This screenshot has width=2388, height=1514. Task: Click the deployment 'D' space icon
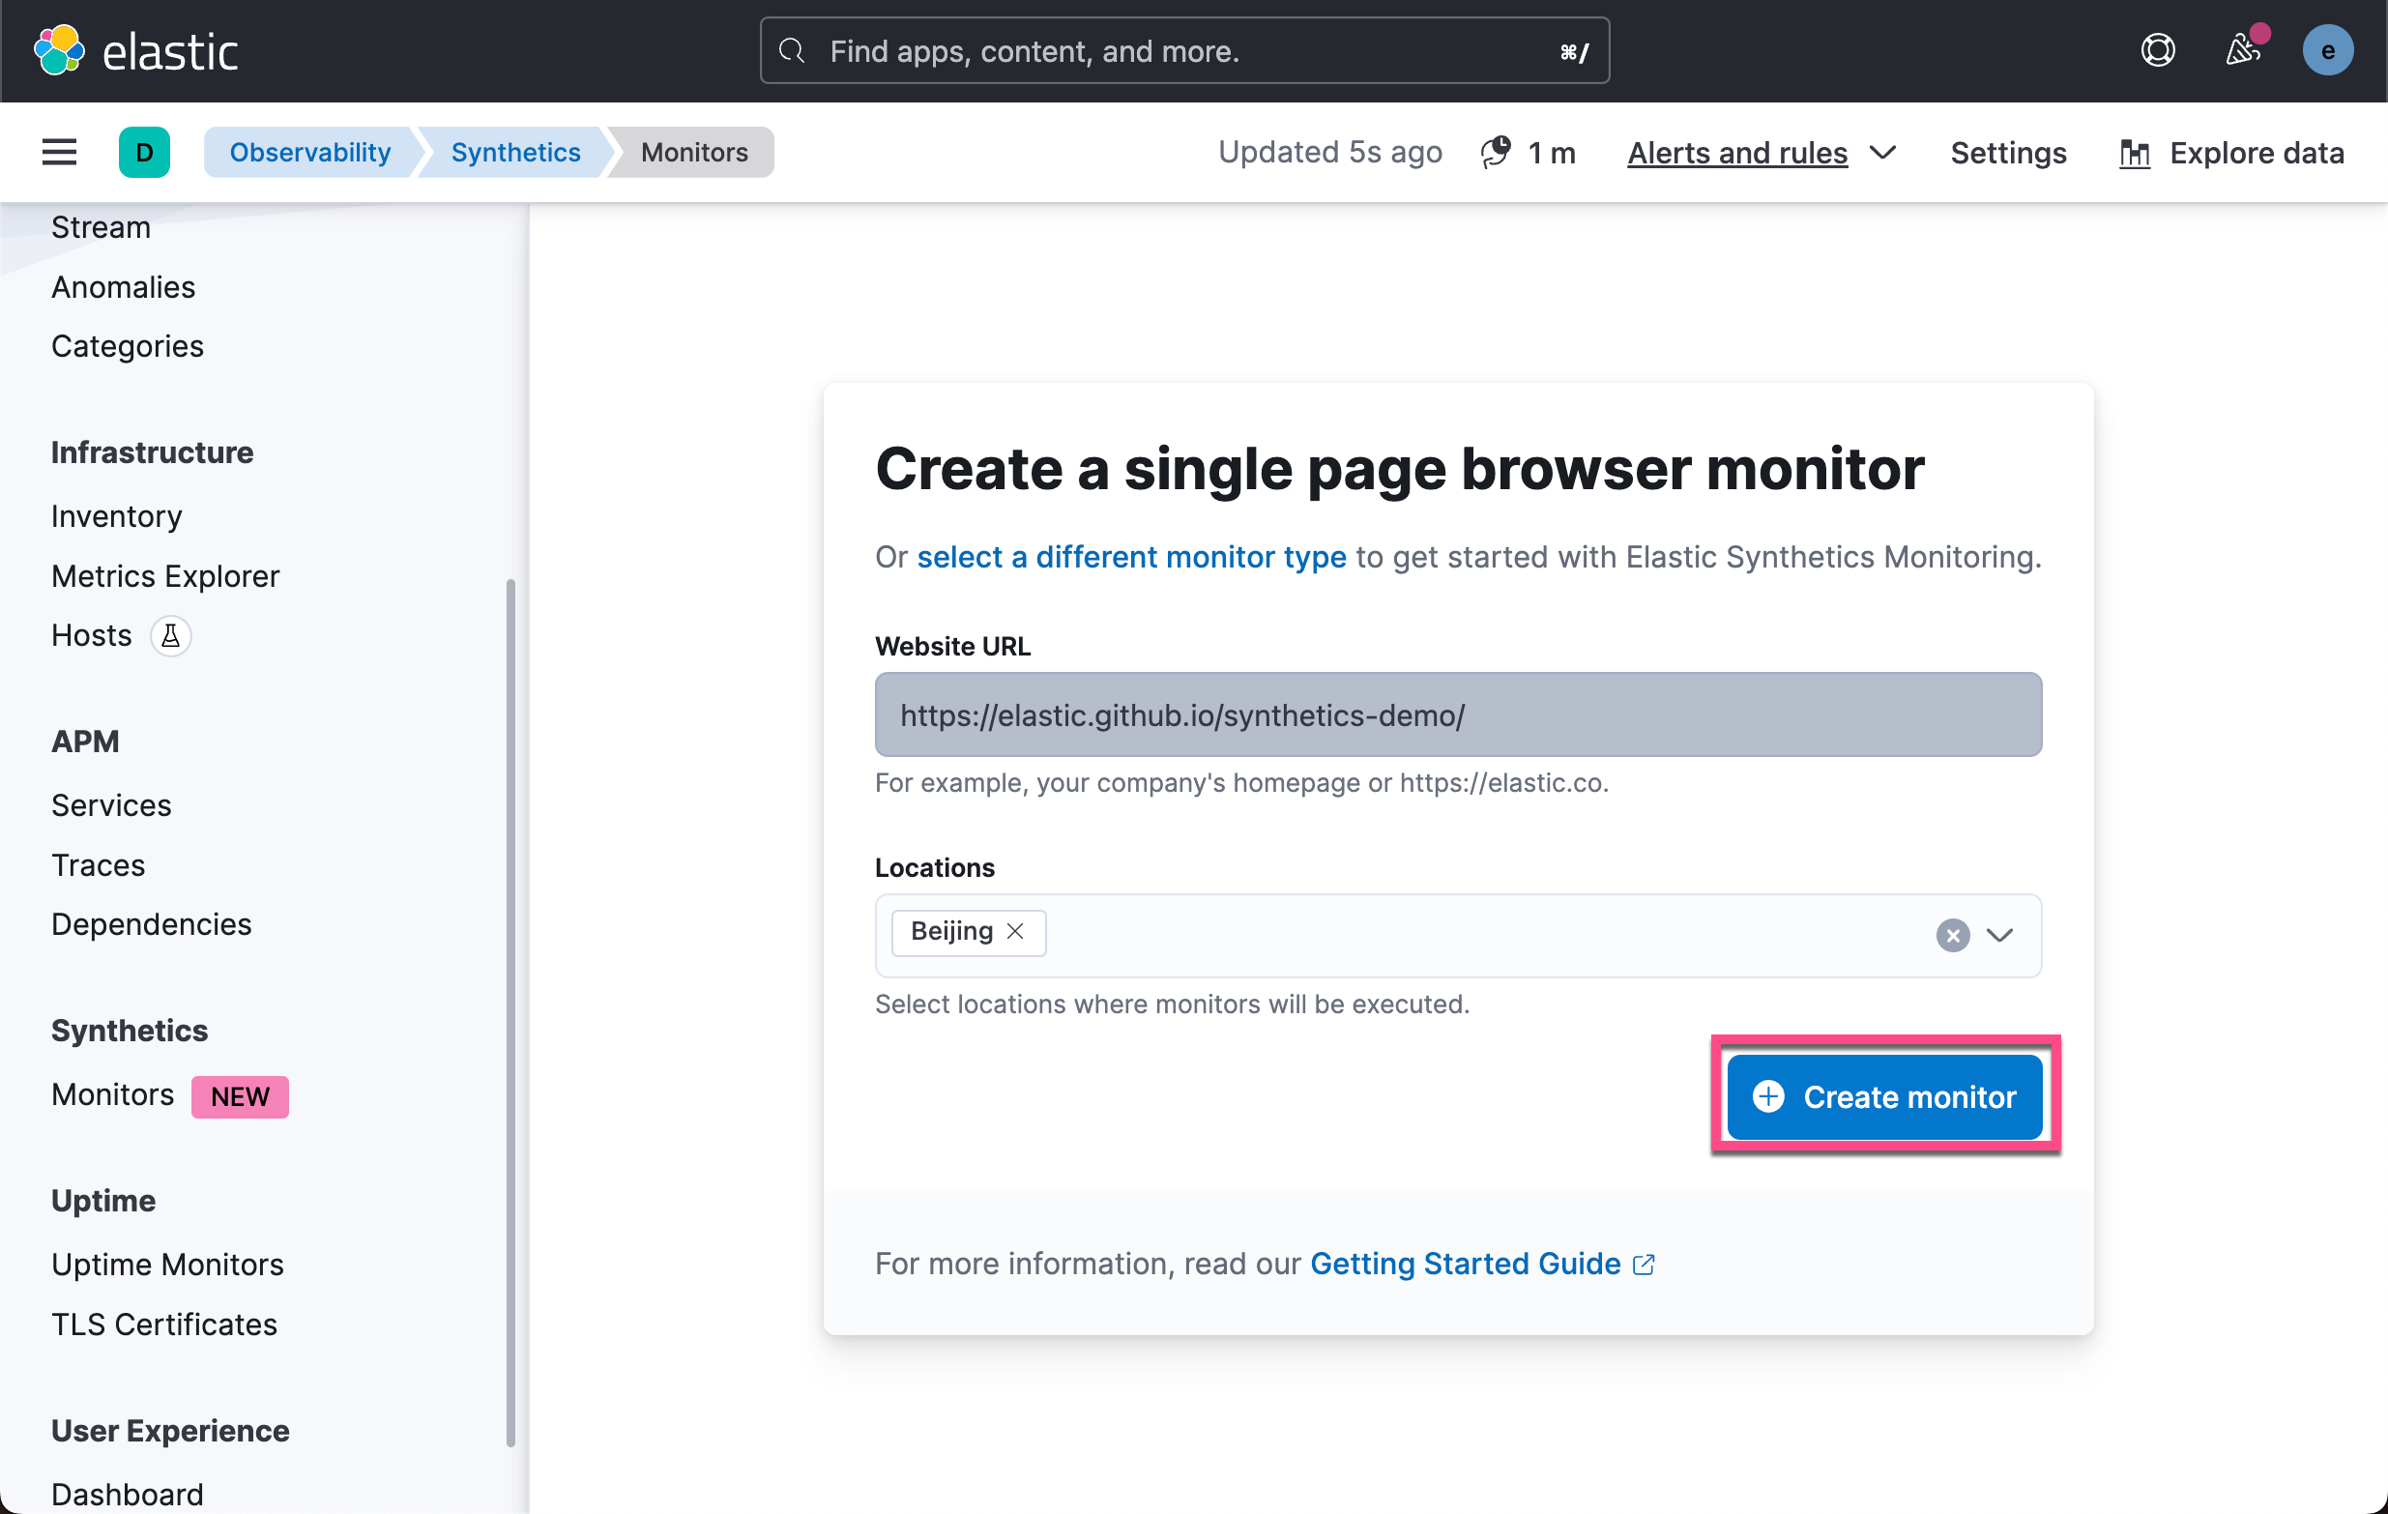tap(145, 152)
